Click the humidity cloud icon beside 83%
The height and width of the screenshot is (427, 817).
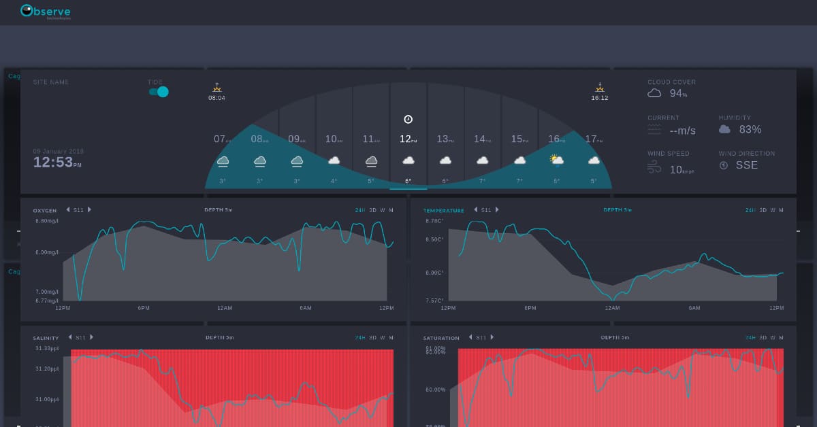click(x=724, y=129)
